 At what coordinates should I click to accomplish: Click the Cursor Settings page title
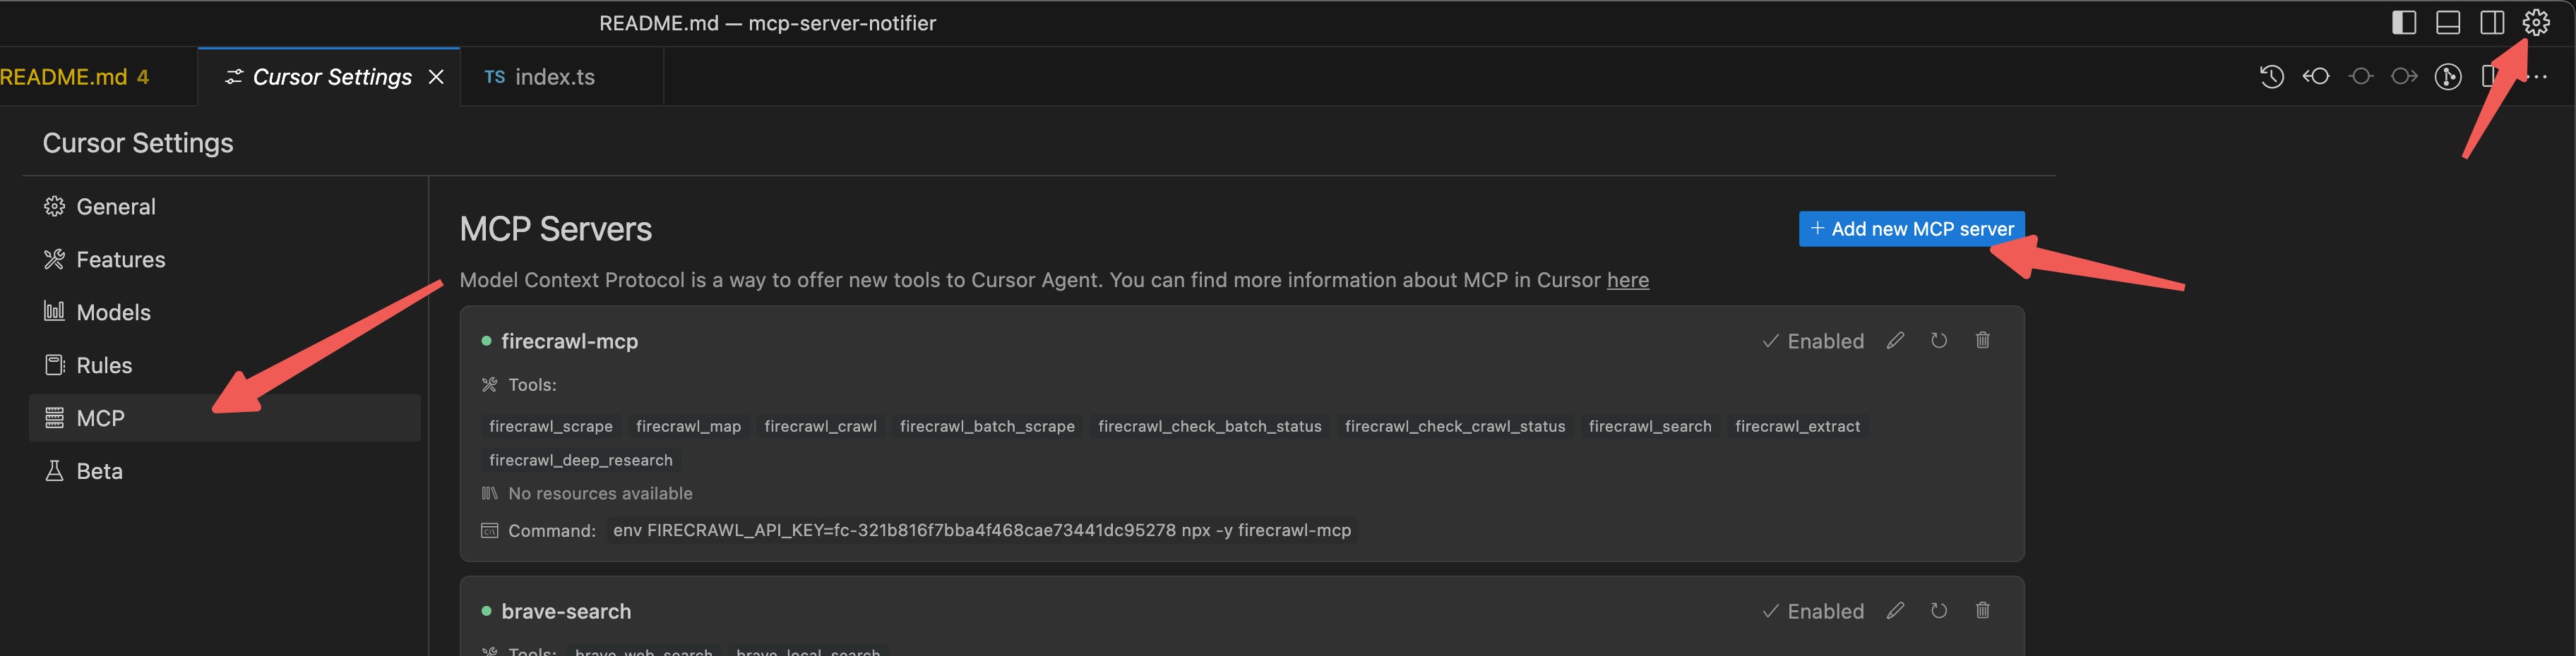pyautogui.click(x=138, y=142)
